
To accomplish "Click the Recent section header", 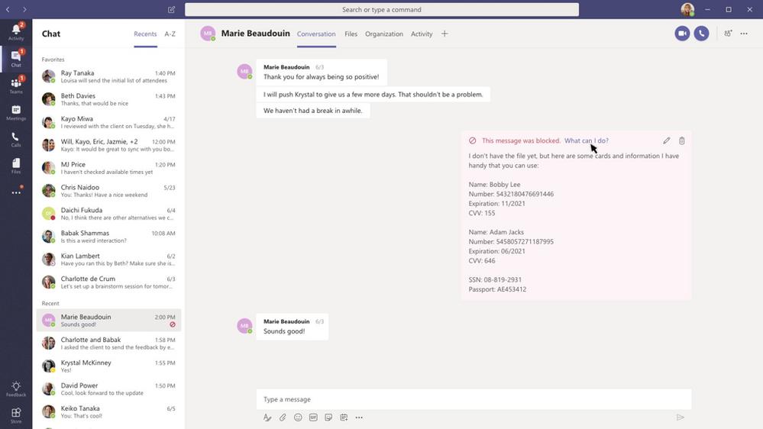I will click(50, 303).
